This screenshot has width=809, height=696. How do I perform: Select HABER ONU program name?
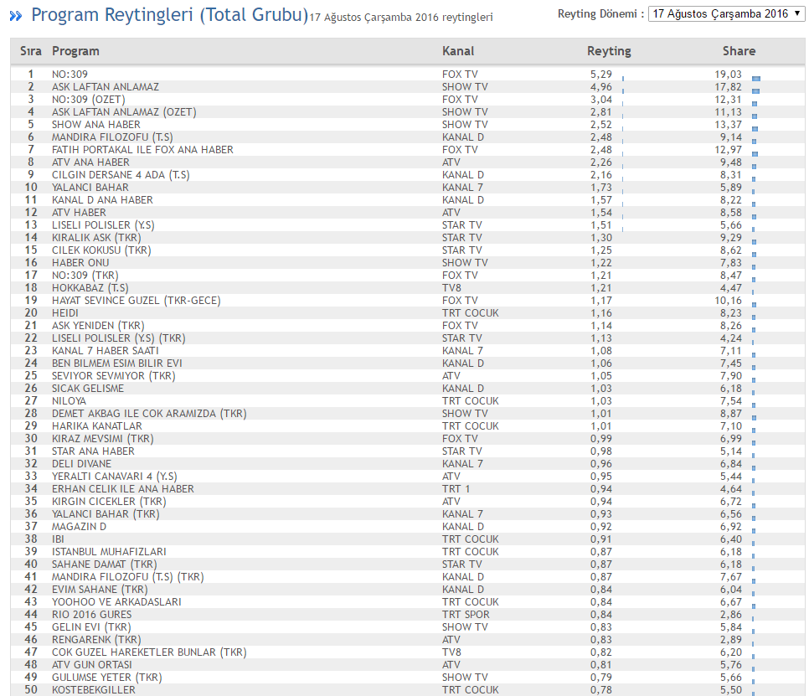(x=80, y=263)
